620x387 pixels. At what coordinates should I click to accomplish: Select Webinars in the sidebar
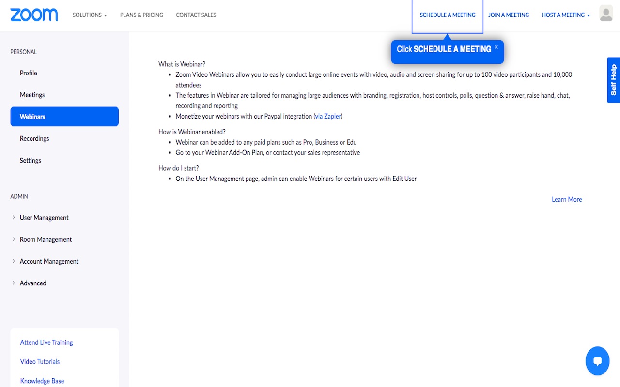tap(64, 117)
